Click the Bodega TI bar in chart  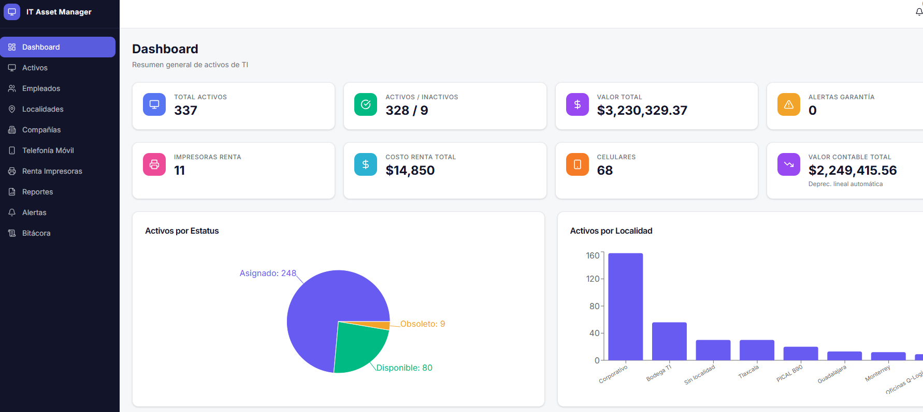pyautogui.click(x=669, y=341)
